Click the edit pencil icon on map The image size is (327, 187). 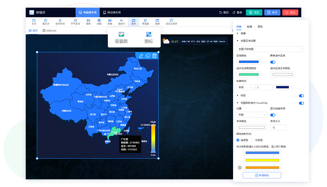pos(141,56)
